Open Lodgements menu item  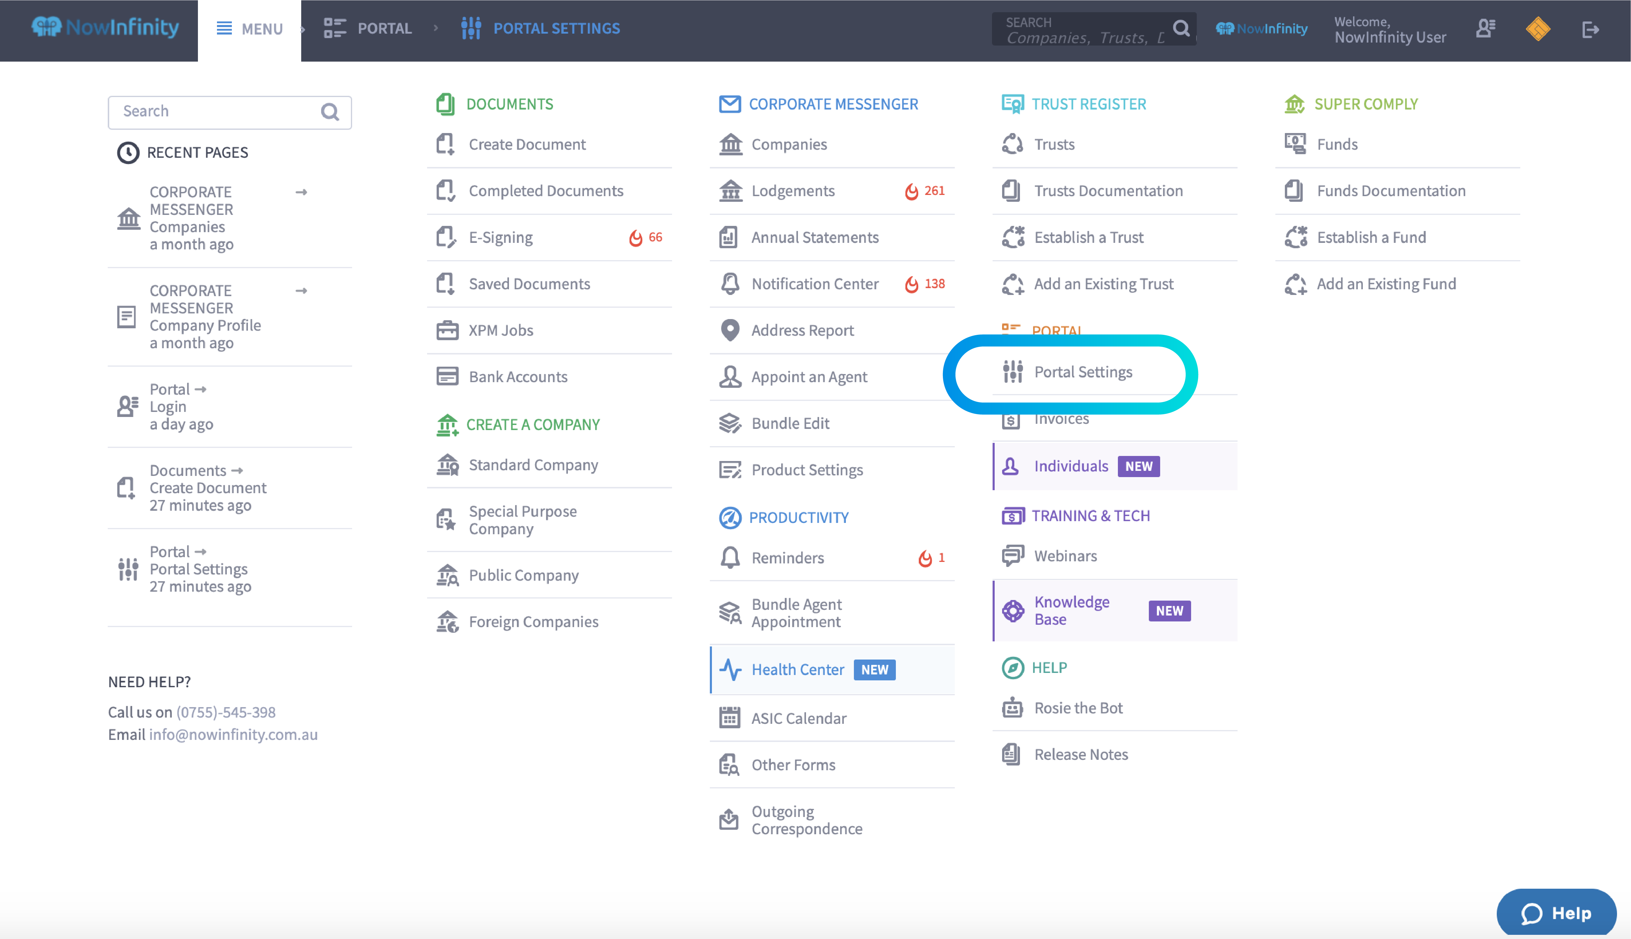pyautogui.click(x=832, y=191)
